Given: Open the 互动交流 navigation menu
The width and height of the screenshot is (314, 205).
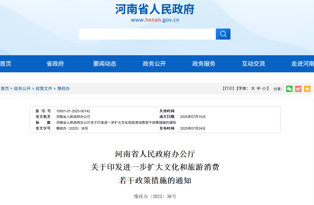Looking at the screenshot, I should click(253, 64).
